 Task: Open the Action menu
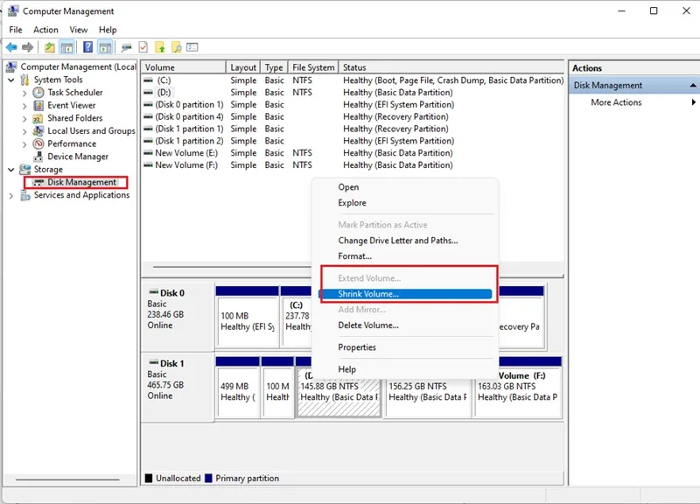(x=45, y=30)
